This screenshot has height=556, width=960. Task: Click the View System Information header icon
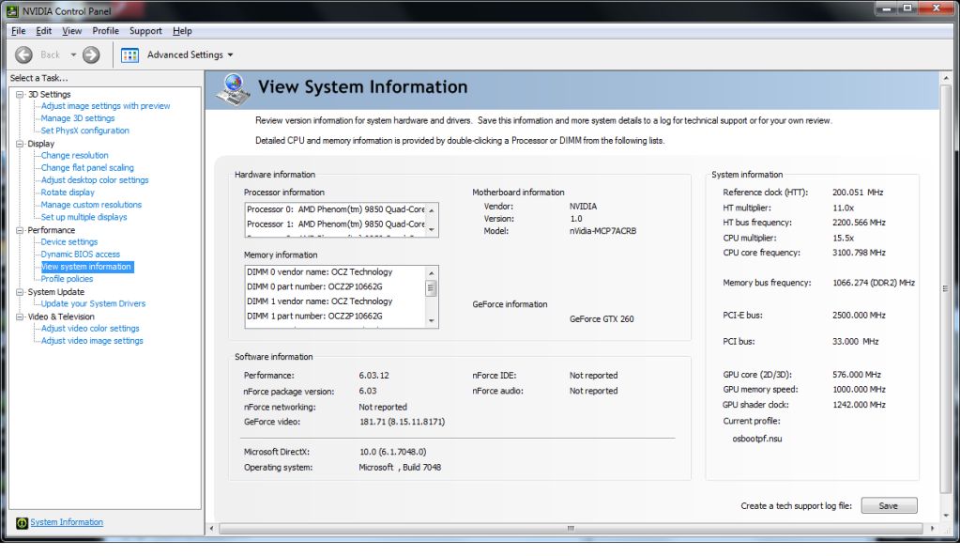tap(234, 90)
